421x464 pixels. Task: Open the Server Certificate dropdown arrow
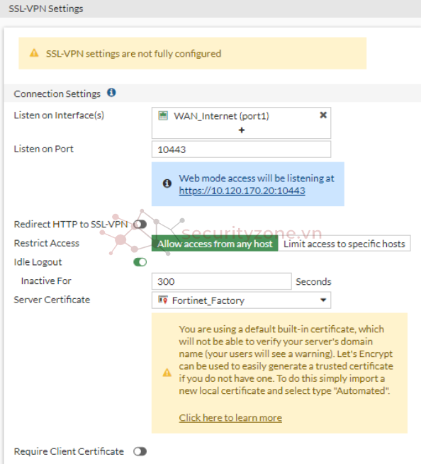click(x=323, y=300)
